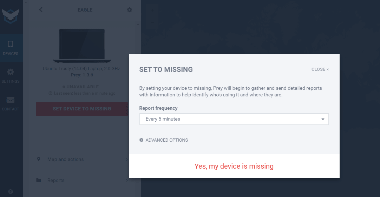Click the map pin location icon

[39, 159]
